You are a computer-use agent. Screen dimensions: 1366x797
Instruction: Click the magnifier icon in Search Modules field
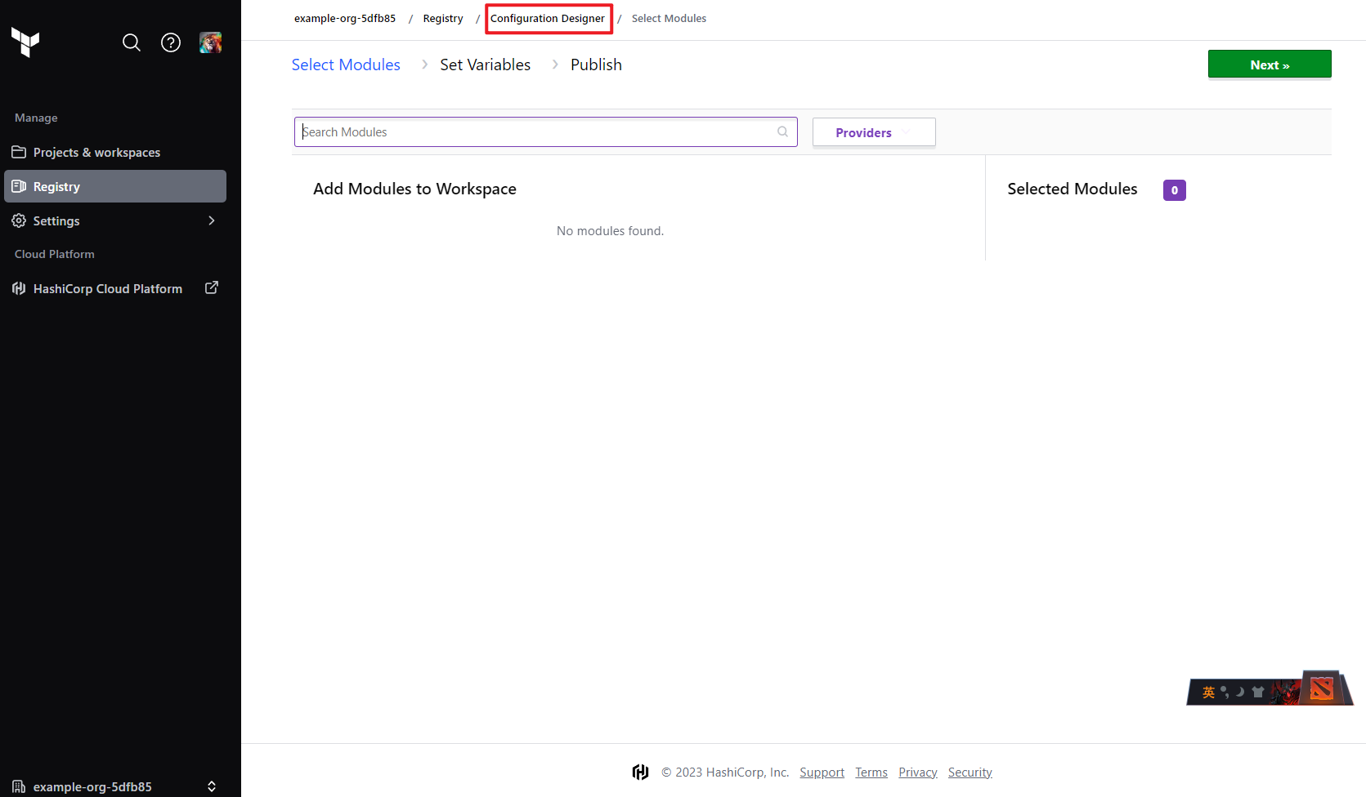pyautogui.click(x=782, y=131)
